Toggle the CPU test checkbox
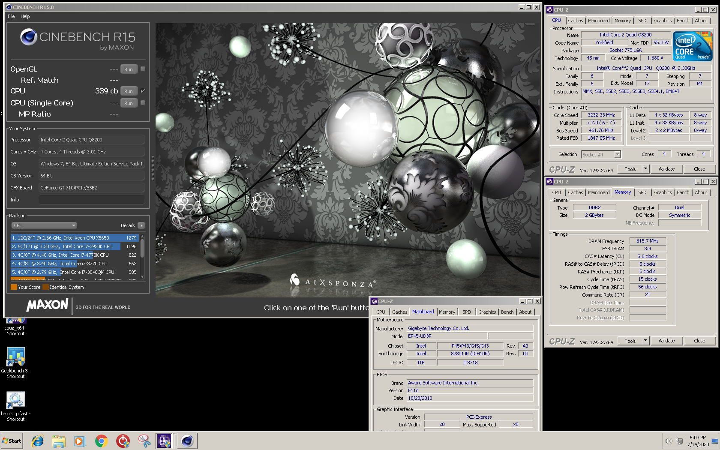720x450 pixels. [143, 90]
